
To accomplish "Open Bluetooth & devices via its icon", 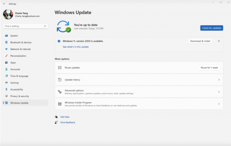I will point(6,42).
